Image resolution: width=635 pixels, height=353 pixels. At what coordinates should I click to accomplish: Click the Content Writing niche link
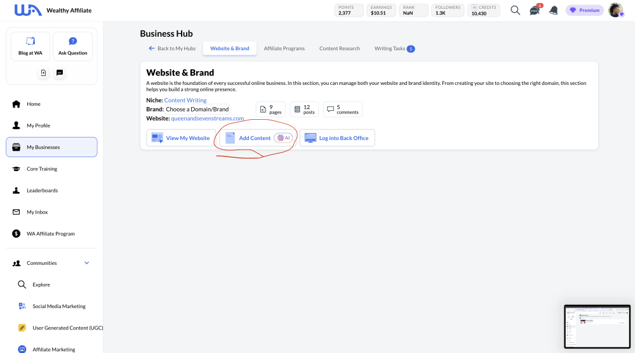tap(185, 100)
